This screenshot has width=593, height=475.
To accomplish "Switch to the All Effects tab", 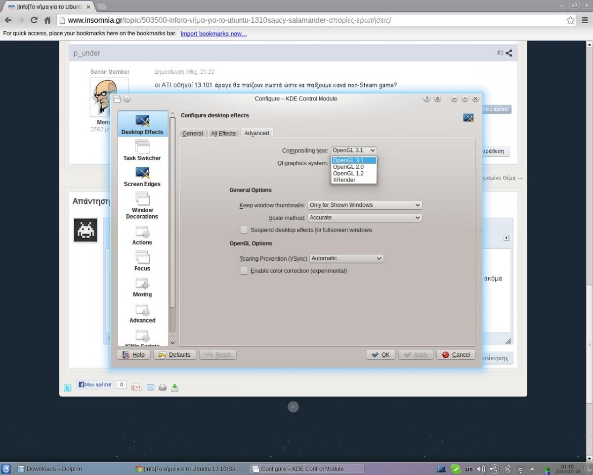I will pyautogui.click(x=223, y=133).
